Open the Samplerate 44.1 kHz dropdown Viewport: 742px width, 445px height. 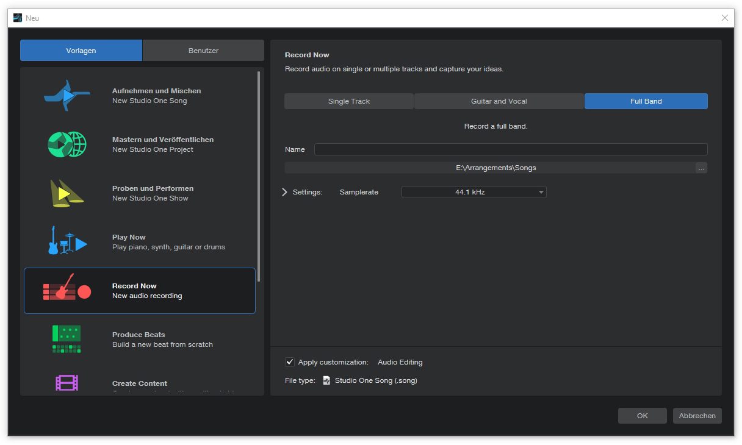pos(474,192)
